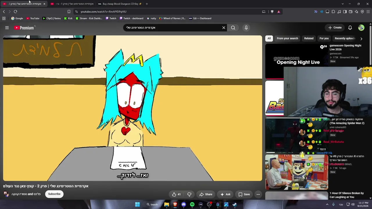Open gamescom Opening Night Live video title
Screen dimensions: 372x209
346,47
